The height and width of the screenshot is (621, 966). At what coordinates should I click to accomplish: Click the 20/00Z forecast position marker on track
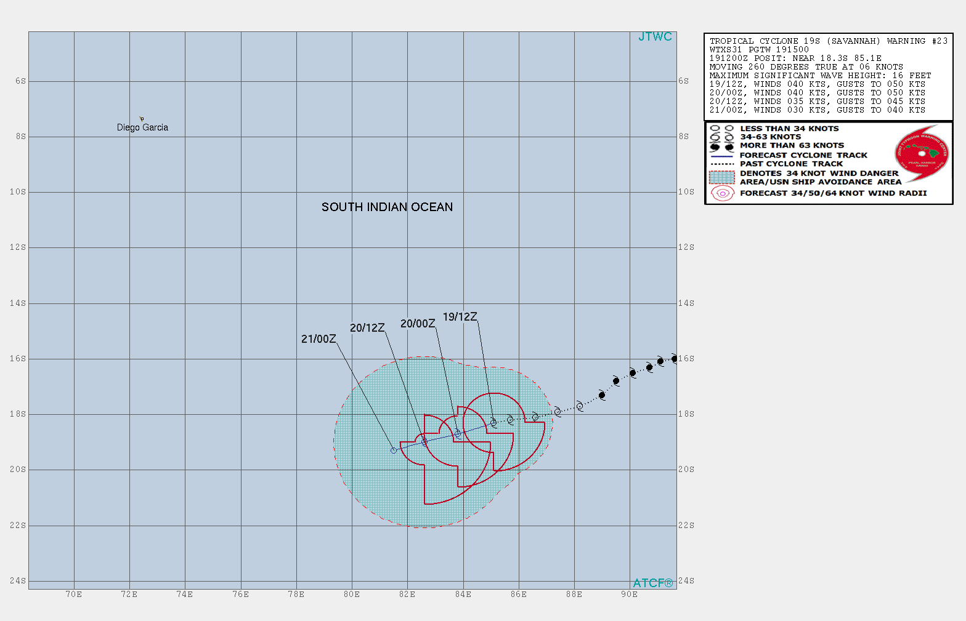(x=458, y=433)
